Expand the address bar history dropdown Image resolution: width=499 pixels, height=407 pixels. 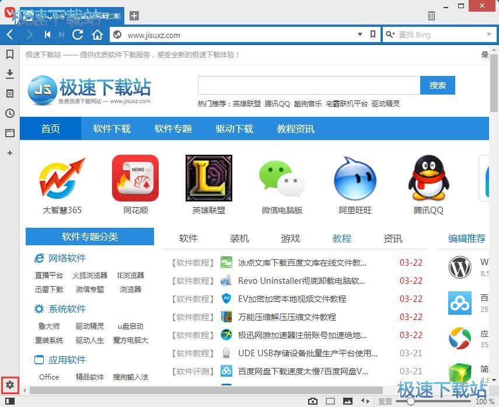pyautogui.click(x=360, y=34)
